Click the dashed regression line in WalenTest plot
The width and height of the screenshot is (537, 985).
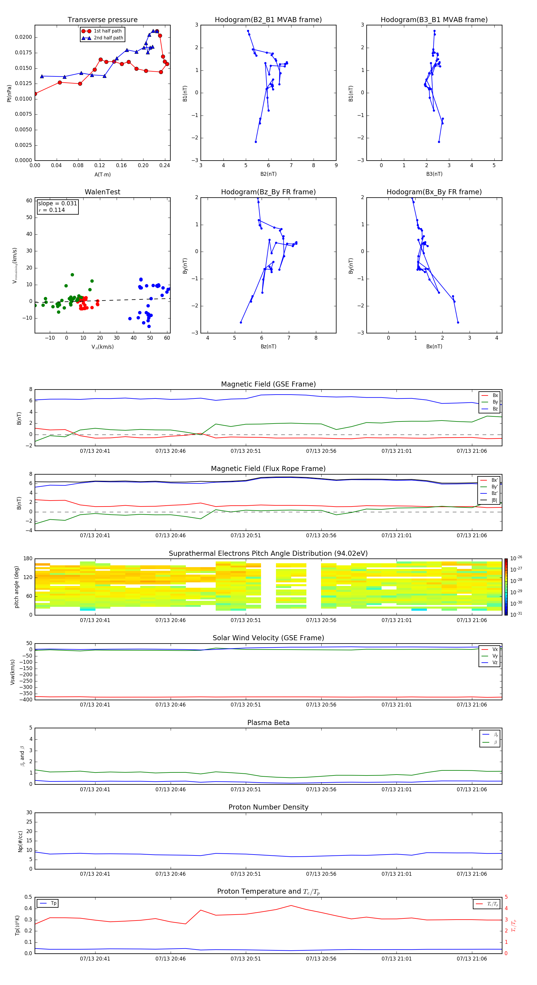[102, 301]
